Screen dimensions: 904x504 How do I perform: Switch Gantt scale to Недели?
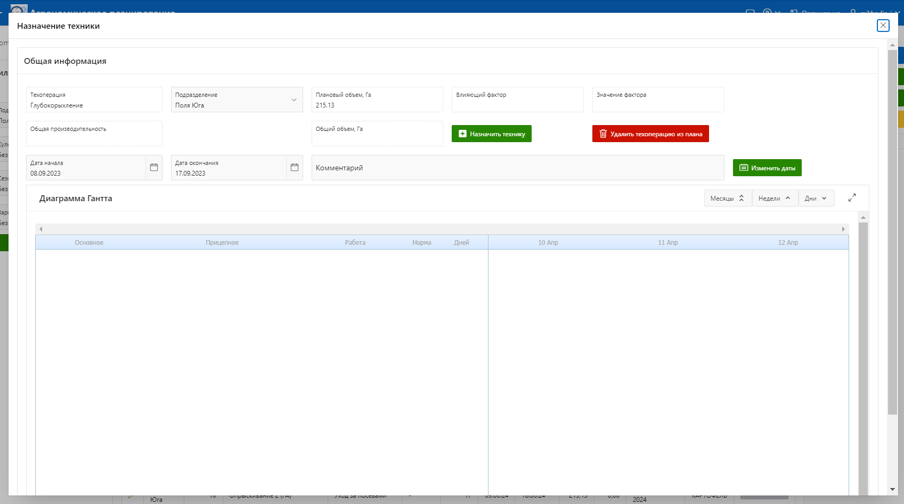[x=775, y=199]
